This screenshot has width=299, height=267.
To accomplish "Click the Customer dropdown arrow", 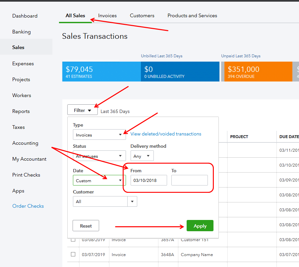I will pos(132,201).
